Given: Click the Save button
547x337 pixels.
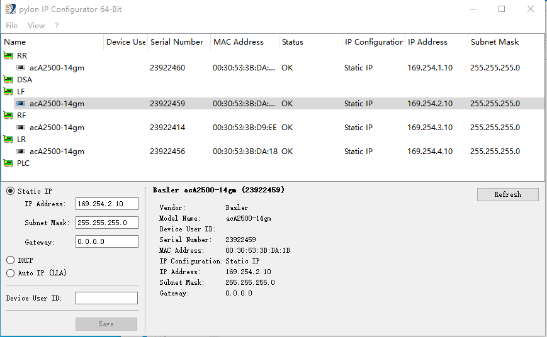Looking at the screenshot, I should (x=106, y=324).
